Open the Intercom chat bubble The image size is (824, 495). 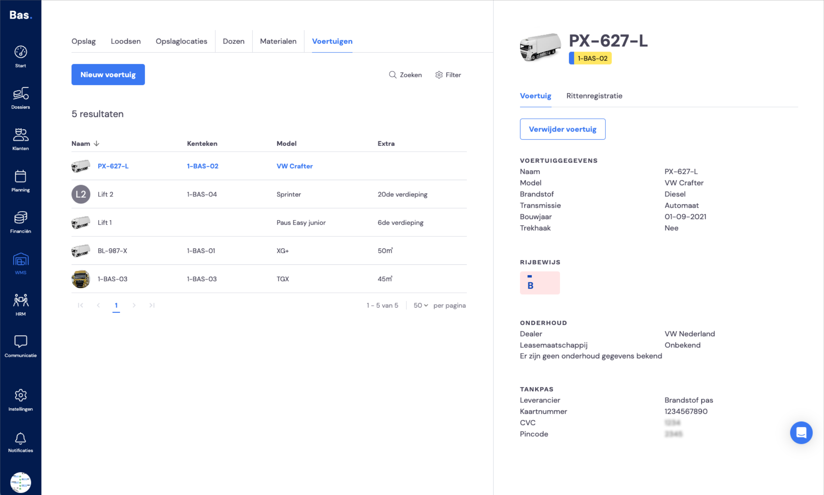coord(801,433)
